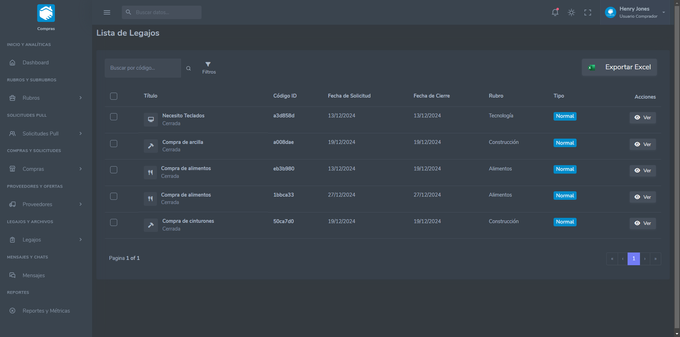Click the hamburger menu icon
Viewport: 680px width, 337px height.
point(107,12)
